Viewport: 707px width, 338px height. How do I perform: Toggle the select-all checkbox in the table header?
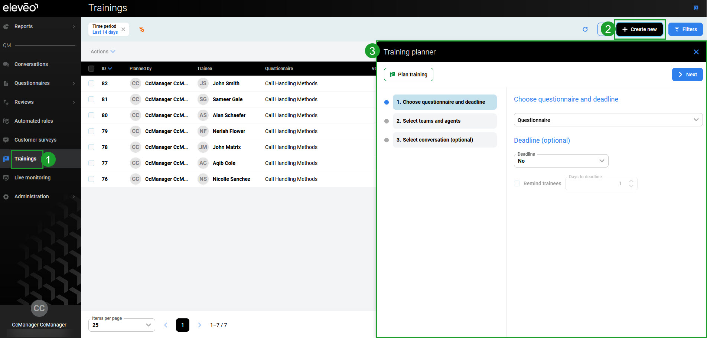point(91,69)
